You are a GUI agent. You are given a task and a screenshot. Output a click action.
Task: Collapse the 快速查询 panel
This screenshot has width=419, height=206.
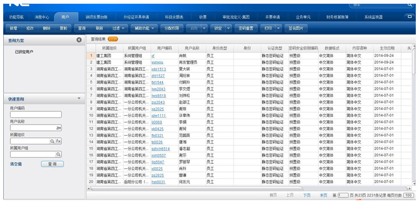pos(79,98)
